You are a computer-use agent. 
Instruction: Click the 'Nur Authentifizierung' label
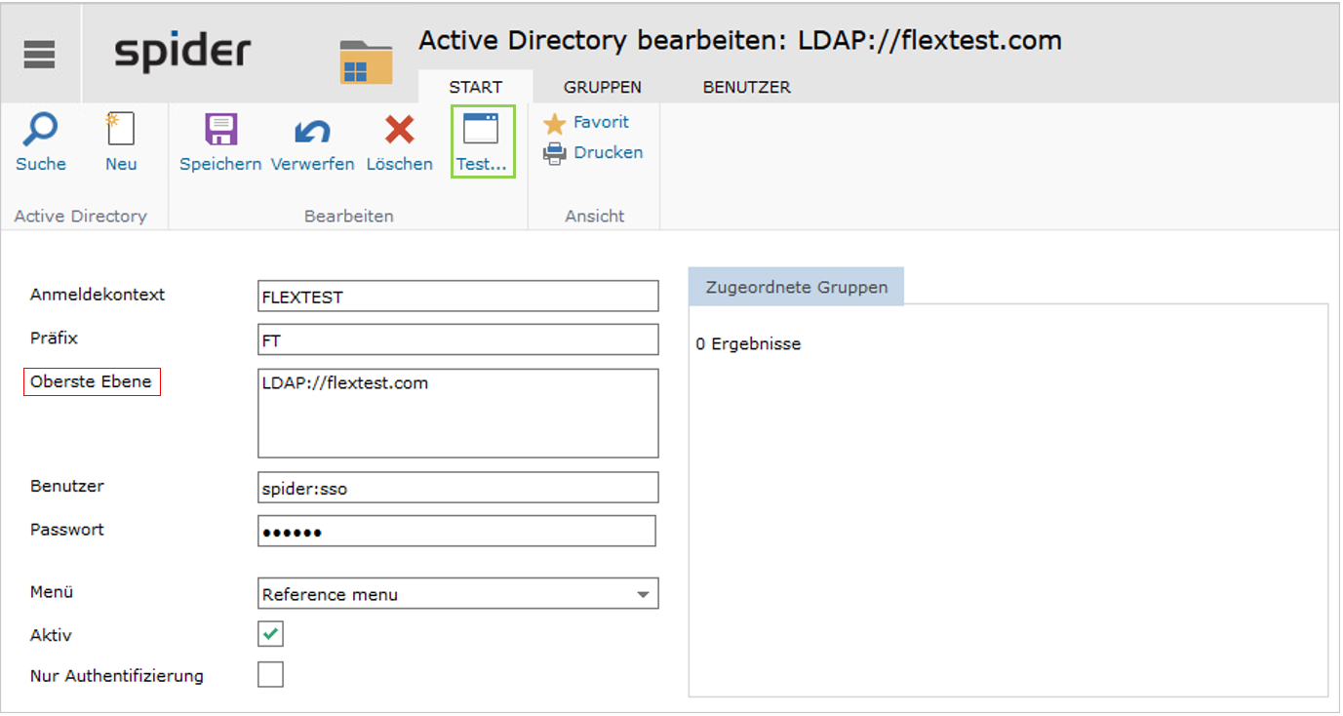pos(117,675)
